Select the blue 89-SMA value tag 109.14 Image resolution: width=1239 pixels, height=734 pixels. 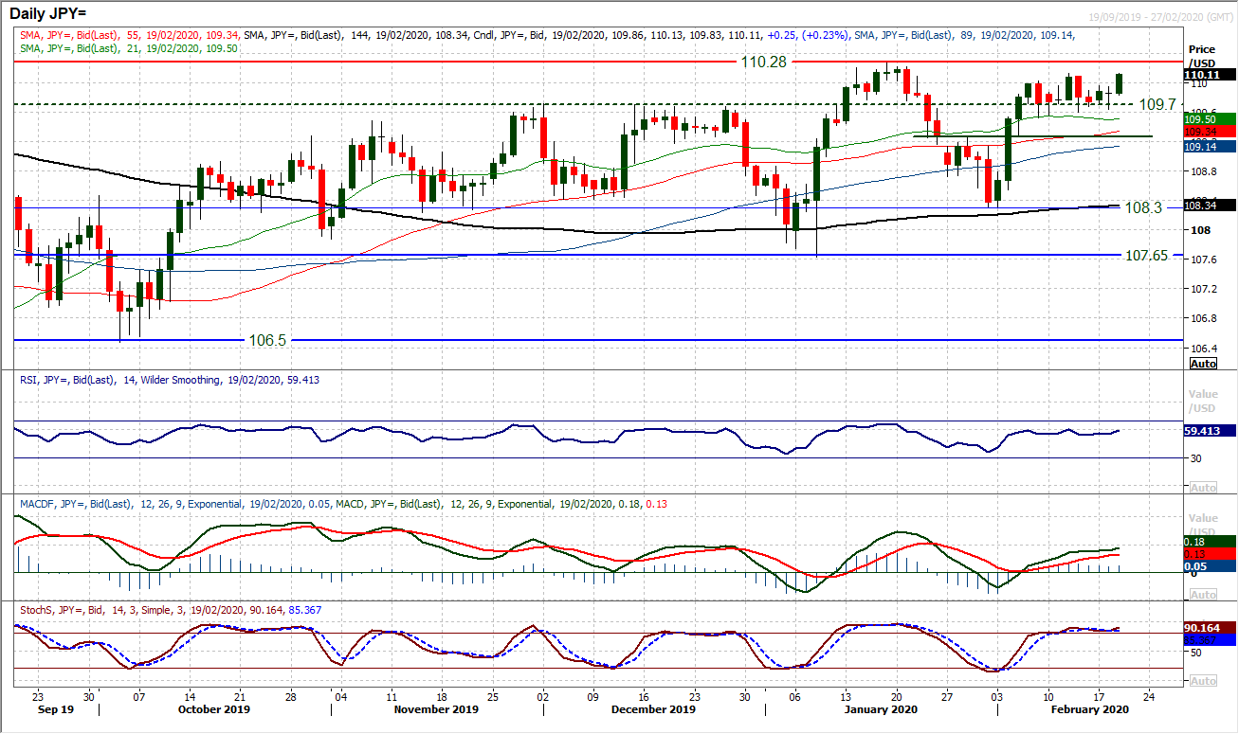coord(1209,147)
